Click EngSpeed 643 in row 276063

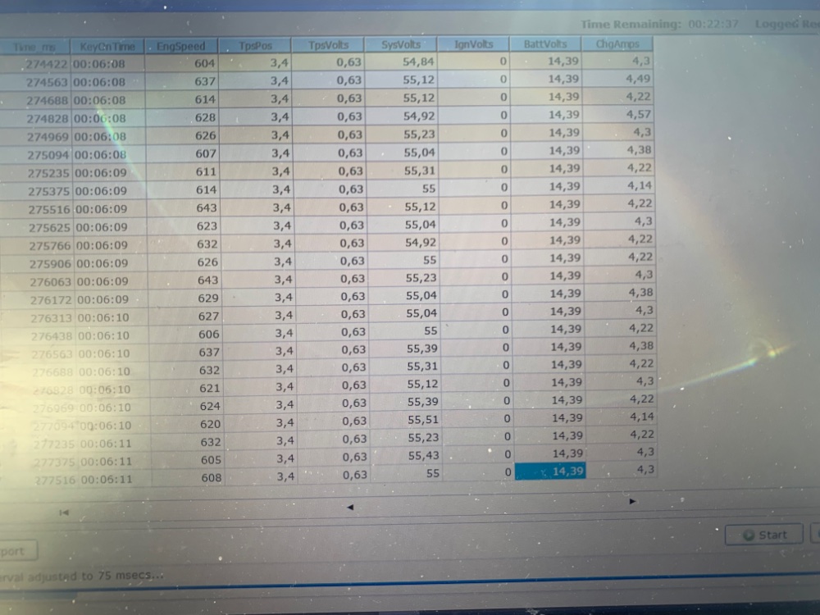184,280
